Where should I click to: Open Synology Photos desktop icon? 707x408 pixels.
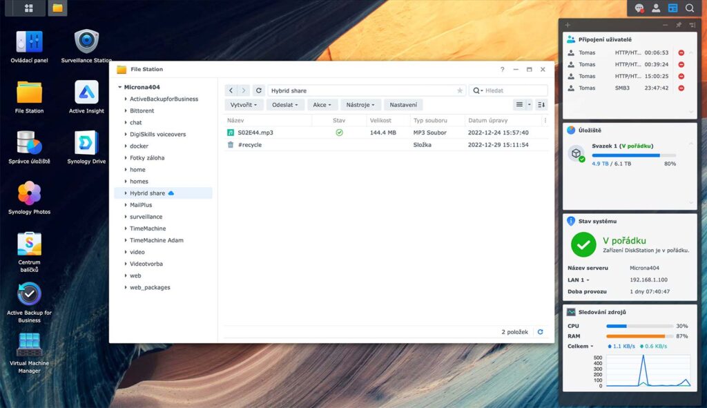pyautogui.click(x=29, y=198)
